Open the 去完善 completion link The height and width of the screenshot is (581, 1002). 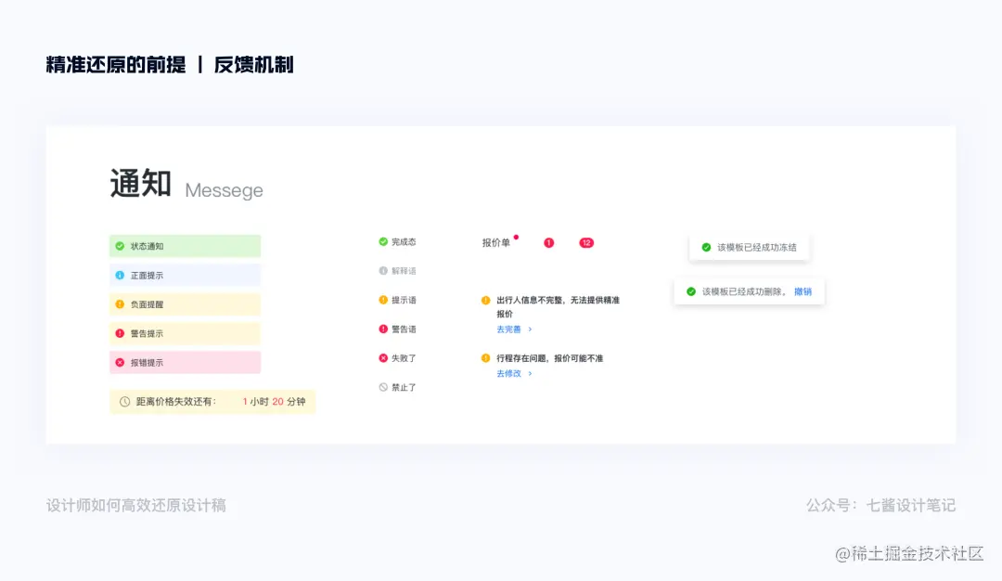click(507, 329)
